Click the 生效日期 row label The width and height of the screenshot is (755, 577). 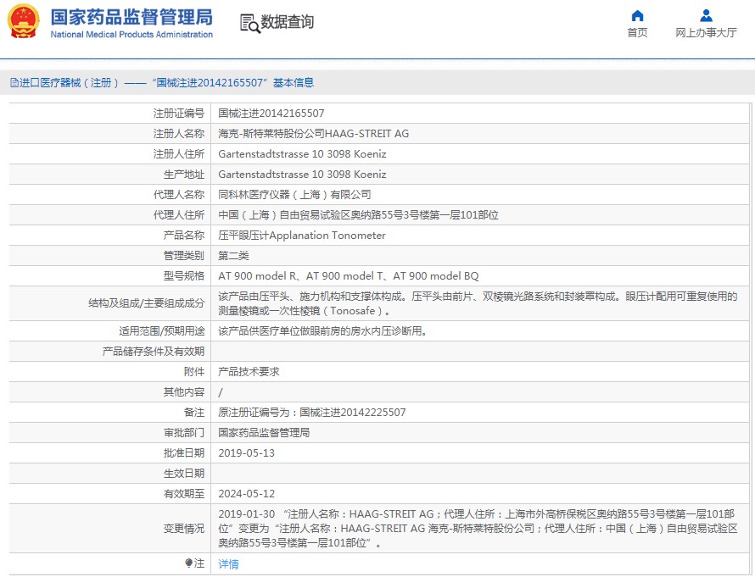point(184,474)
